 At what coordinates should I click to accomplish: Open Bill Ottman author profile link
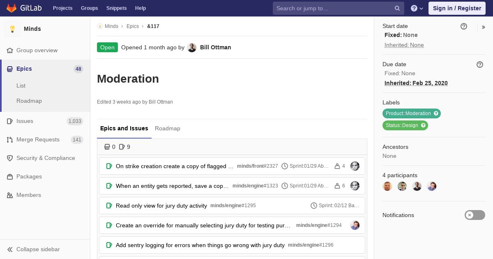[216, 47]
